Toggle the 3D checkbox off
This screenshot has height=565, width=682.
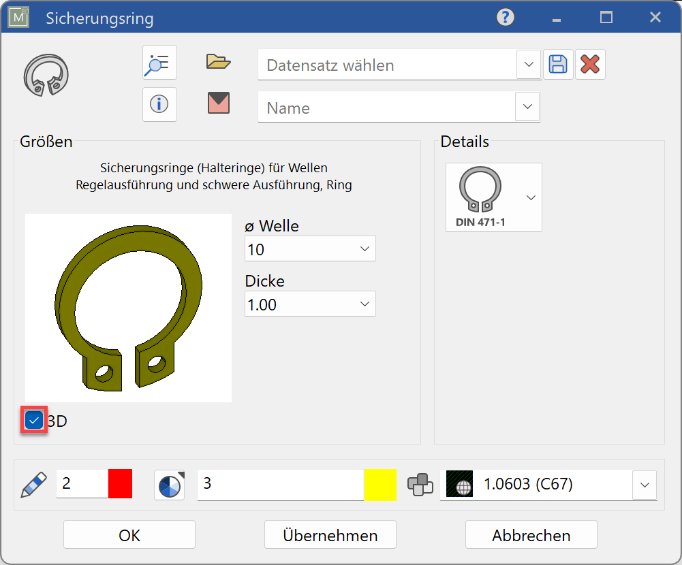pos(33,420)
